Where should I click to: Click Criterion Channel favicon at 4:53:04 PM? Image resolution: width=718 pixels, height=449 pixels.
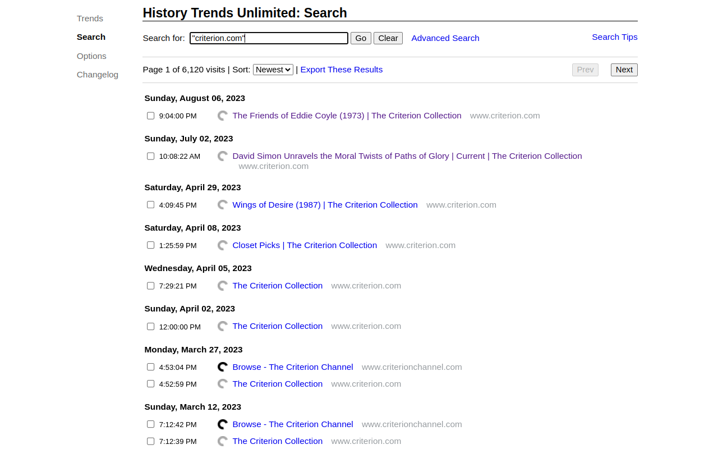click(x=223, y=367)
